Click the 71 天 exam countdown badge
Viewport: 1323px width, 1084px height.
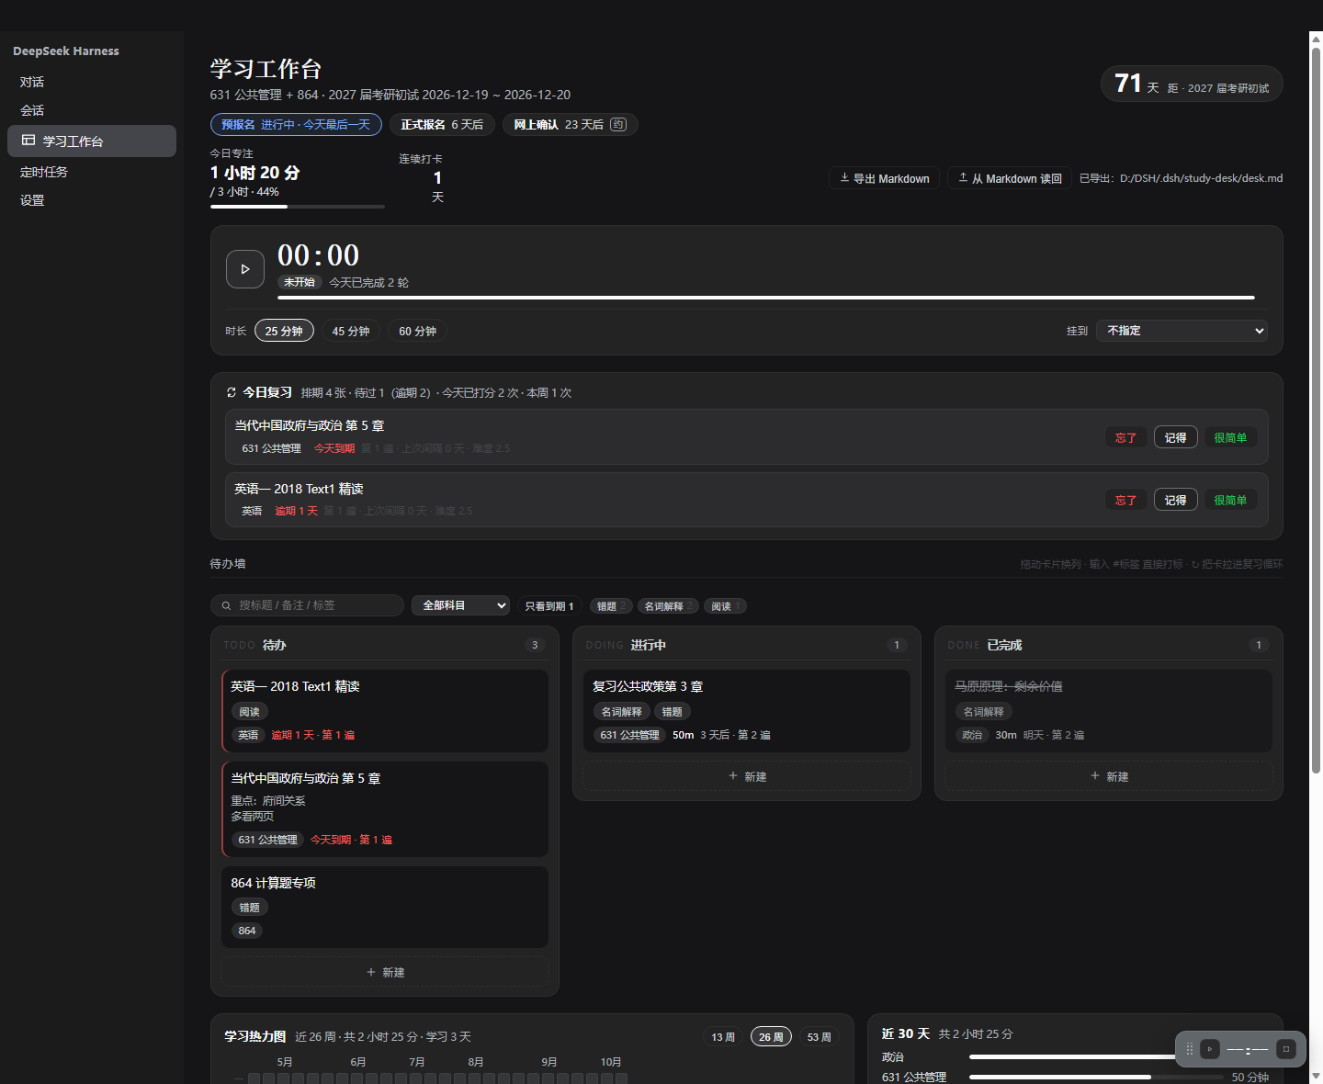pos(1192,85)
